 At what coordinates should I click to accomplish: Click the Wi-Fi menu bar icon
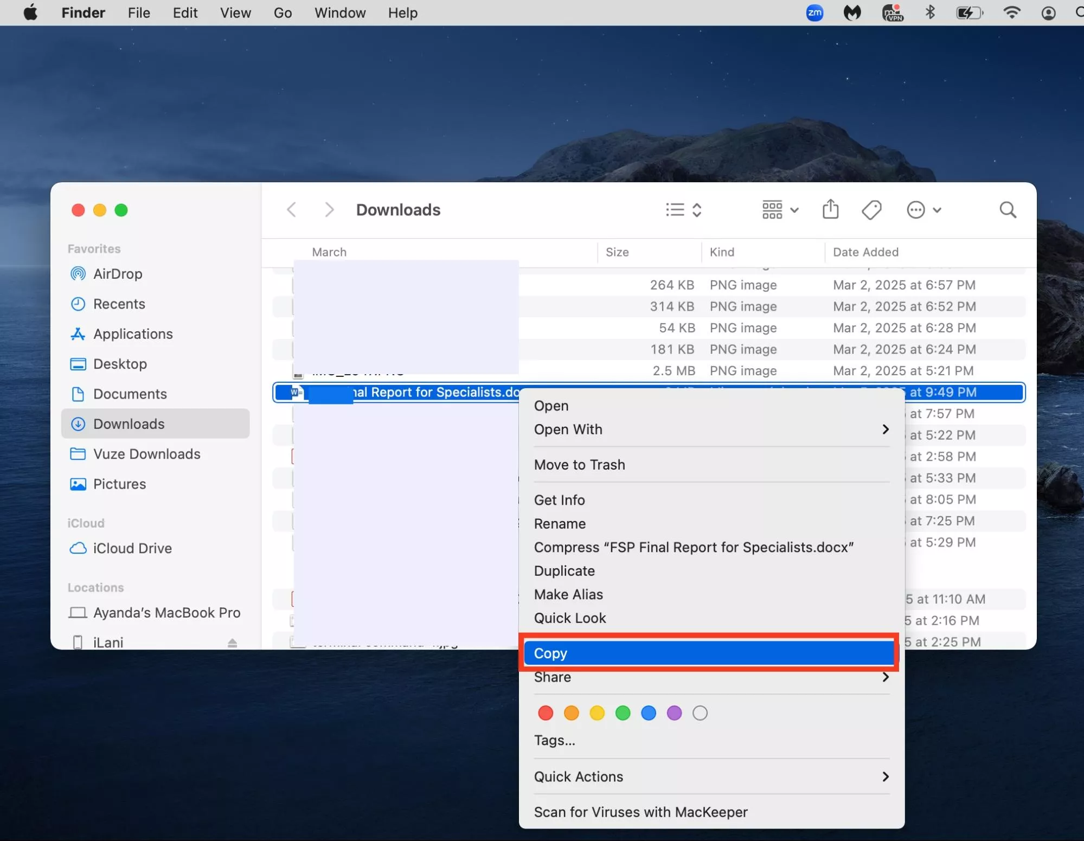1011,12
